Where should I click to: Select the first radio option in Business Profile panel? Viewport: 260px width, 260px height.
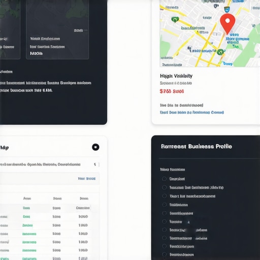[164, 179]
